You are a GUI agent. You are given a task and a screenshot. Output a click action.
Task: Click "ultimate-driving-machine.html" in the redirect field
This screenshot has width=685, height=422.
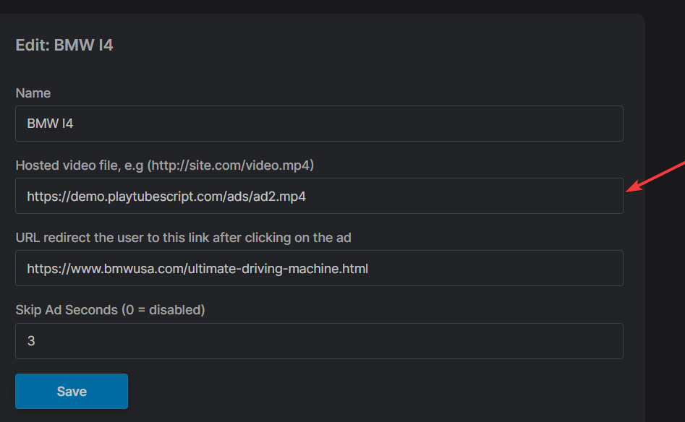pos(278,269)
